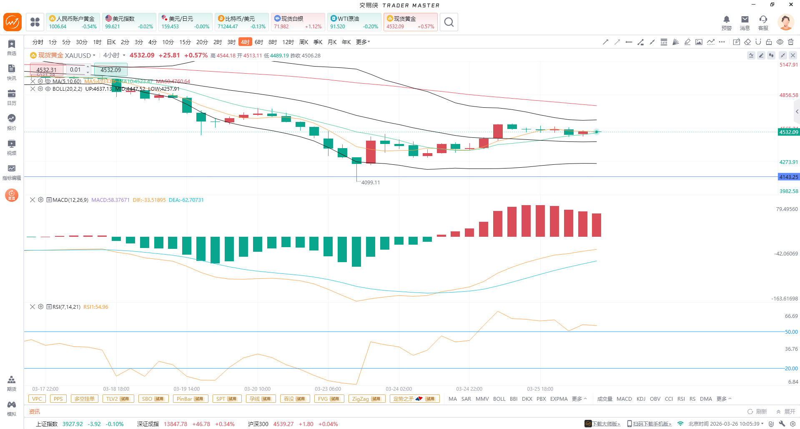Open the four-dot apps grid button

click(35, 22)
